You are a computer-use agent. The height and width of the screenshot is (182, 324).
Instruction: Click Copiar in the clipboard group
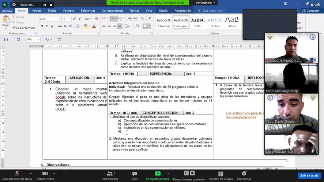pyautogui.click(x=18, y=22)
